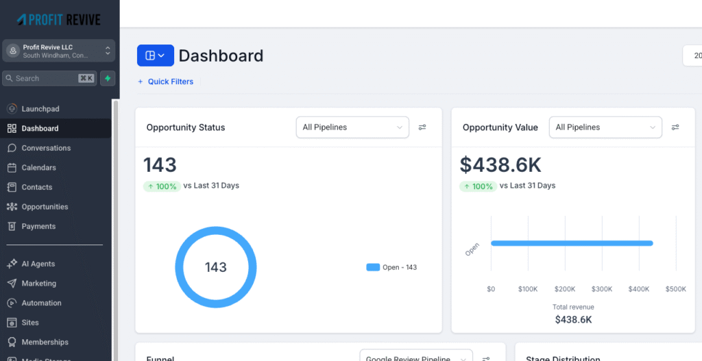
Task: Open Payments from the sidebar
Action: (38, 226)
